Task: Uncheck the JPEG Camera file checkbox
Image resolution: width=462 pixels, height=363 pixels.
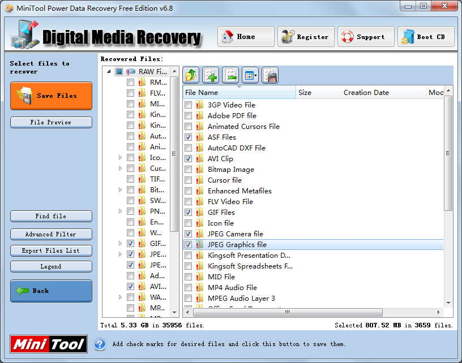Action: [189, 234]
